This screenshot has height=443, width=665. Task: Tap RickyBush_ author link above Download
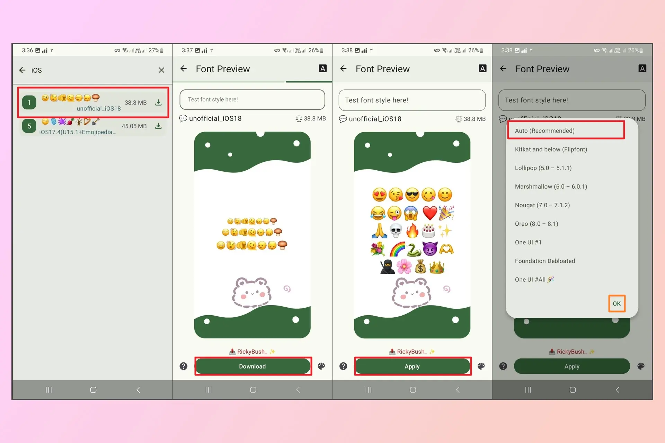[x=252, y=352]
